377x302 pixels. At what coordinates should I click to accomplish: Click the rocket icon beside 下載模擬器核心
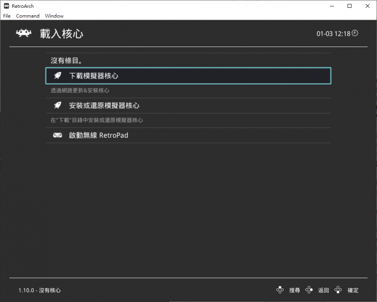tap(57, 75)
